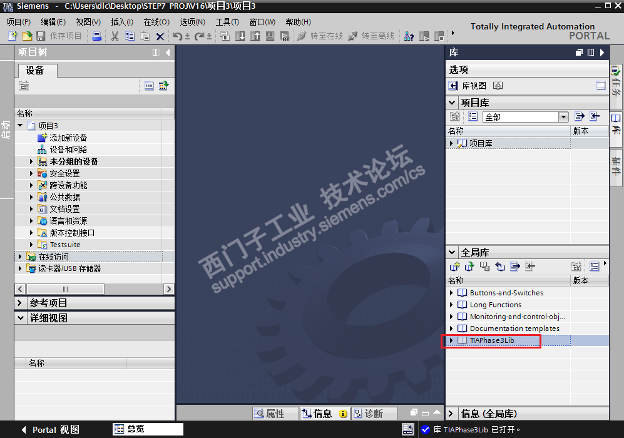The height and width of the screenshot is (438, 624).
Task: Open a global library icon
Action: [x=469, y=267]
